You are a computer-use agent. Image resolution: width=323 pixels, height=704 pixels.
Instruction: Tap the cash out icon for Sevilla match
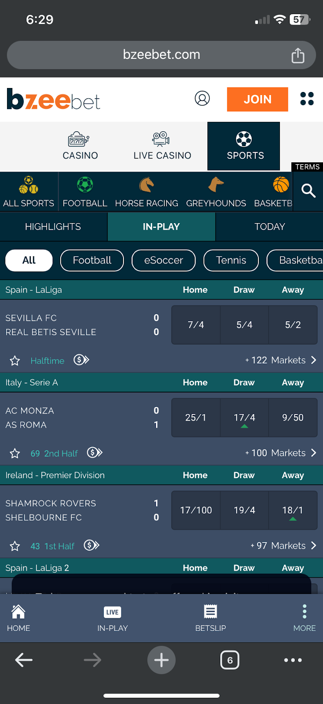click(x=81, y=360)
